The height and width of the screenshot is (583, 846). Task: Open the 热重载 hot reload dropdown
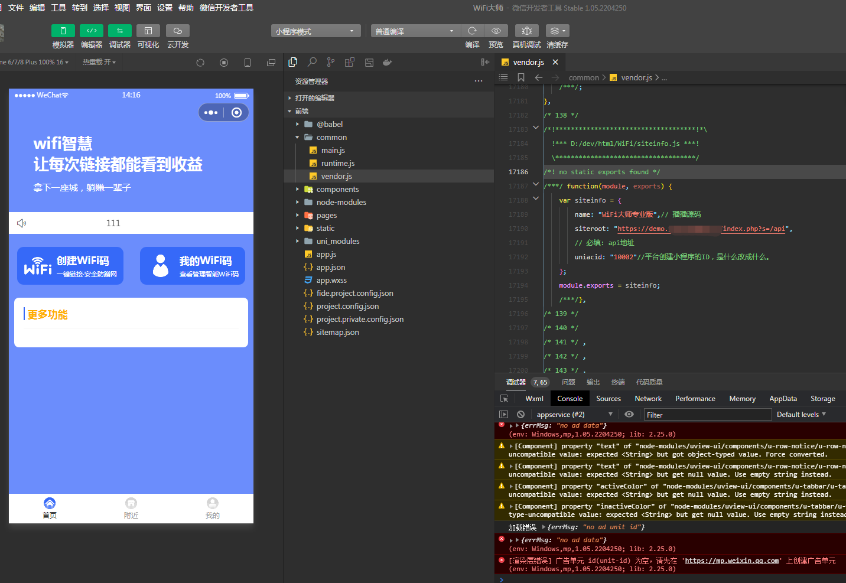[x=99, y=62]
